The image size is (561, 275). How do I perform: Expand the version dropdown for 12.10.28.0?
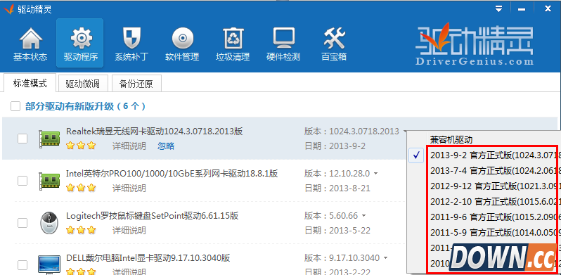375,174
